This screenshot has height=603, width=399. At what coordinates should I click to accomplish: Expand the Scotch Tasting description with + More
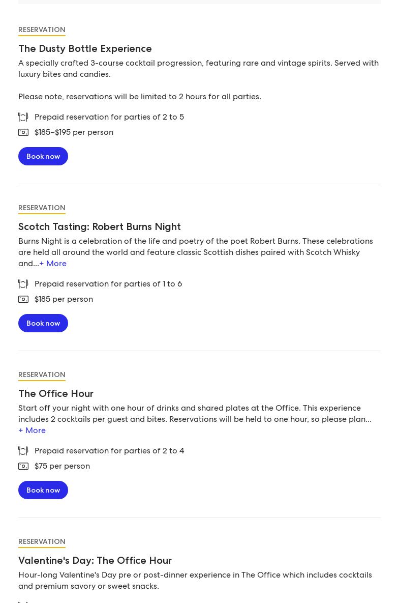pyautogui.click(x=53, y=264)
